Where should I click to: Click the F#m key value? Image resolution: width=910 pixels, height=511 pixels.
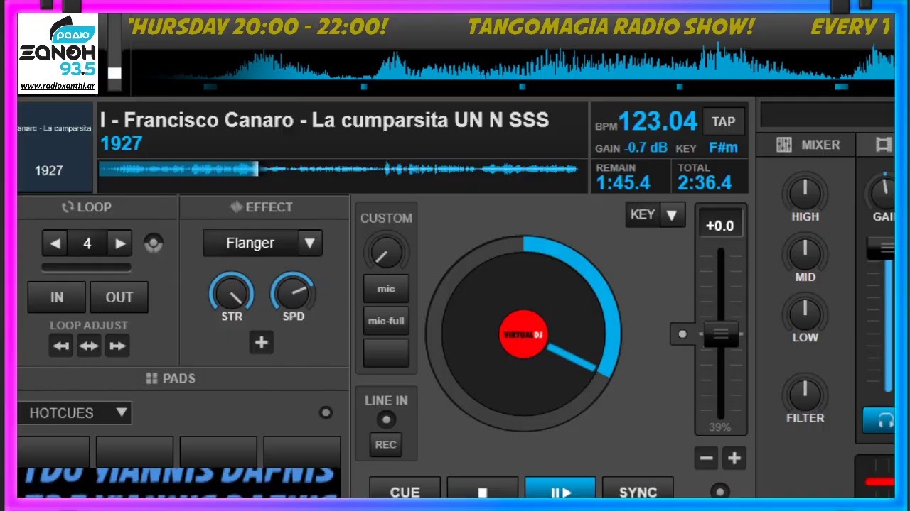(723, 148)
